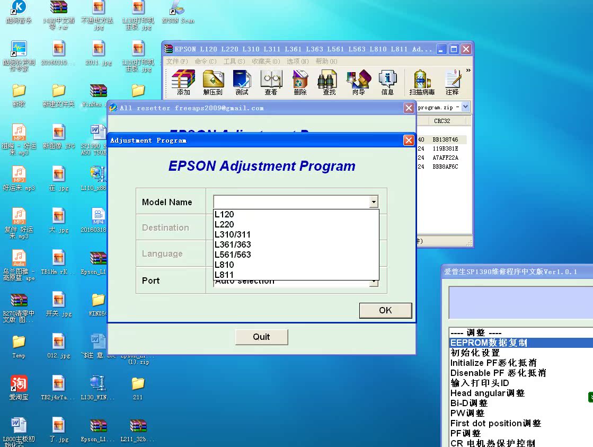The height and width of the screenshot is (447, 593).
Task: Select the 祖海 - 好运来 mp3 file icon
Action: click(19, 139)
